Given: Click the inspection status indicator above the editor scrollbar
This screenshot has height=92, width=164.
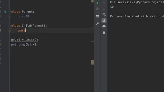Looking at the screenshot, I should [93, 1].
